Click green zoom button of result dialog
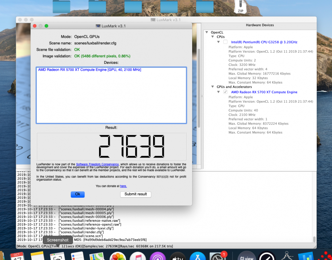 46,26
